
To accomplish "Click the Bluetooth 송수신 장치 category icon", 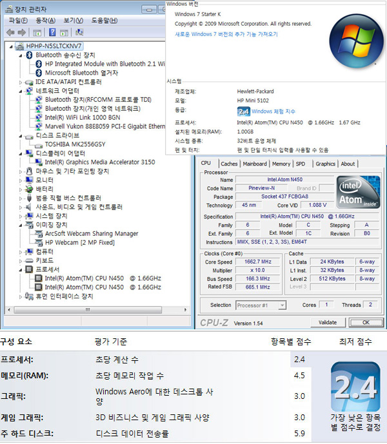I will (x=29, y=55).
